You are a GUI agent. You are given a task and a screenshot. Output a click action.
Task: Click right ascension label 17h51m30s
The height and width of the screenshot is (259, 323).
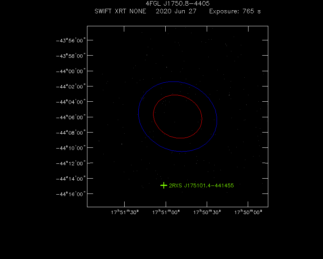coord(125,212)
